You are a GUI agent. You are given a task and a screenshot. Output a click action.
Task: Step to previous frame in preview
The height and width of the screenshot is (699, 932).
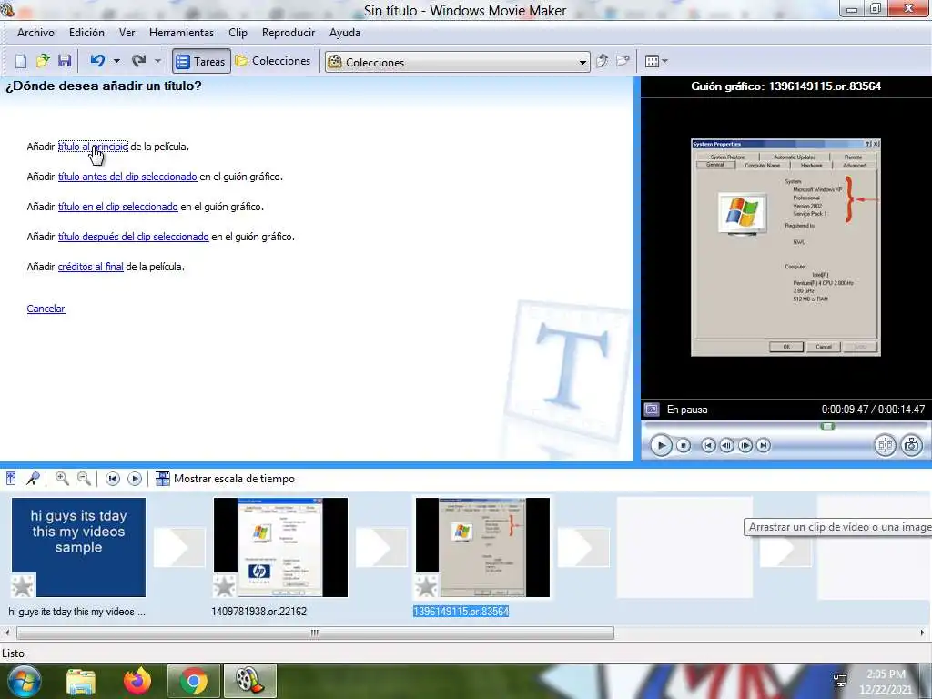[x=726, y=445]
